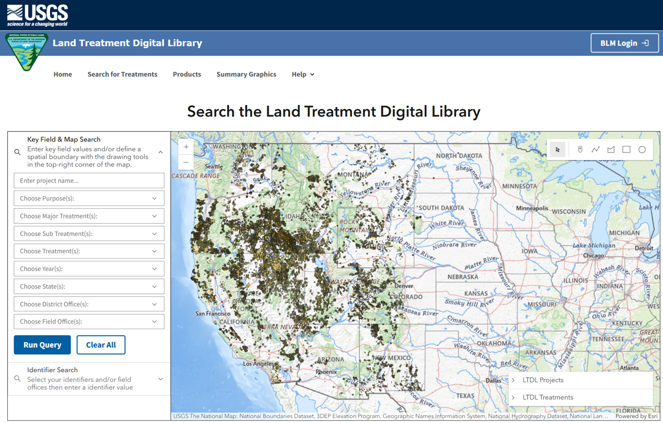
Task: Open the Choose Year(s) dropdown
Action: pos(89,269)
